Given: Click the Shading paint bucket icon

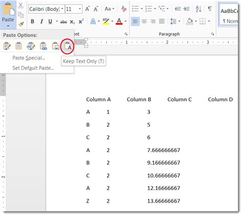Looking at the screenshot, I should [190, 22].
